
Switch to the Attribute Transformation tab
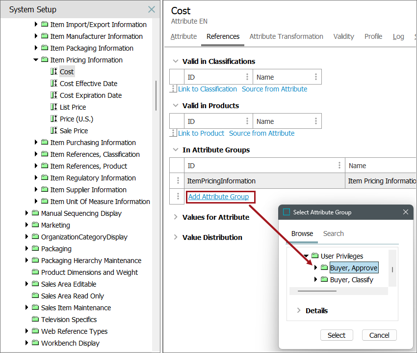click(x=286, y=36)
